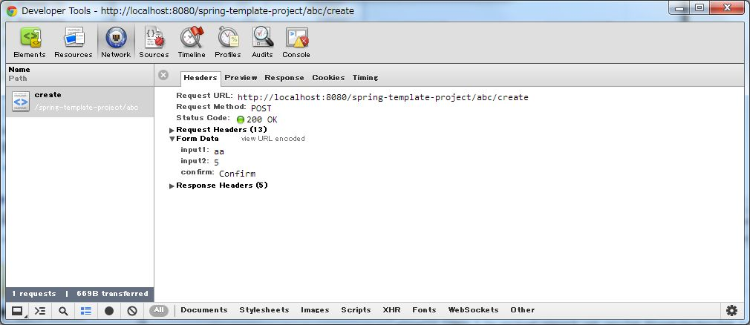Toggle network recording with the record button

(109, 311)
